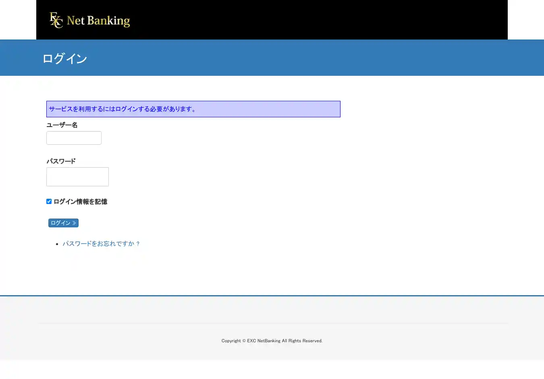This screenshot has height=379, width=544.
Task: Uncheck the ログイン情報を記憶 checkbox
Action: point(49,201)
